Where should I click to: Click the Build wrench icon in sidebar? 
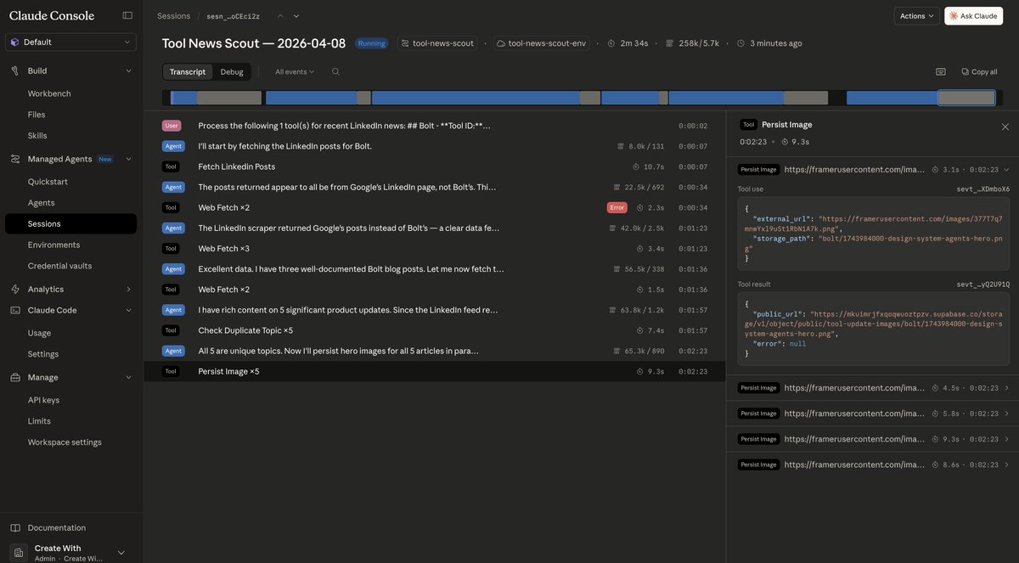pos(15,70)
